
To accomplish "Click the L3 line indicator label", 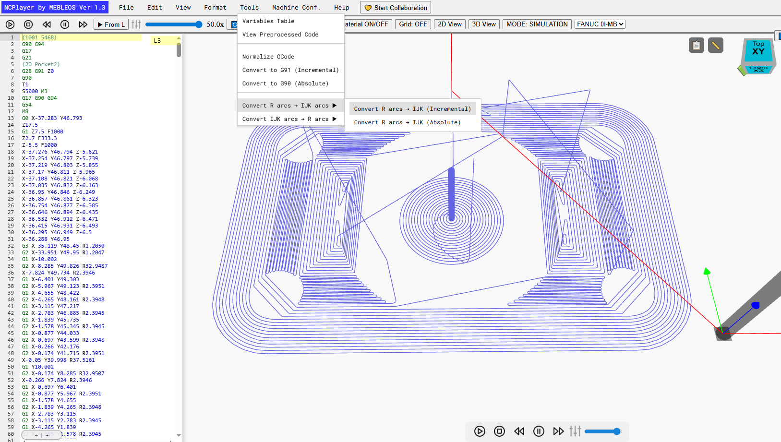I will coord(157,41).
